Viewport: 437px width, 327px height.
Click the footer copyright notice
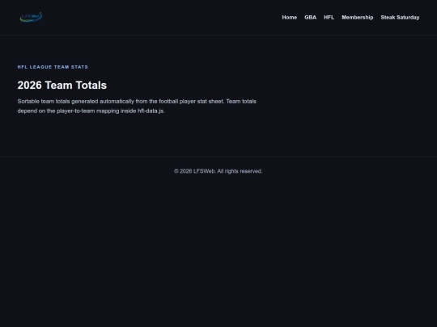(218, 171)
